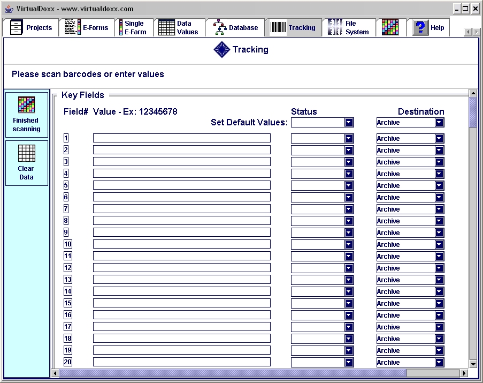Click the colorful mosaic icon tab
This screenshot has width=483, height=383.
click(390, 27)
